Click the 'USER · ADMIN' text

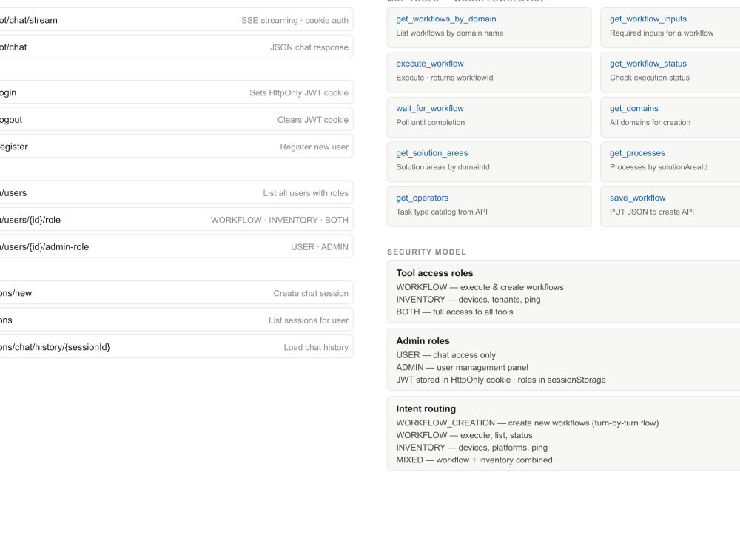[320, 247]
